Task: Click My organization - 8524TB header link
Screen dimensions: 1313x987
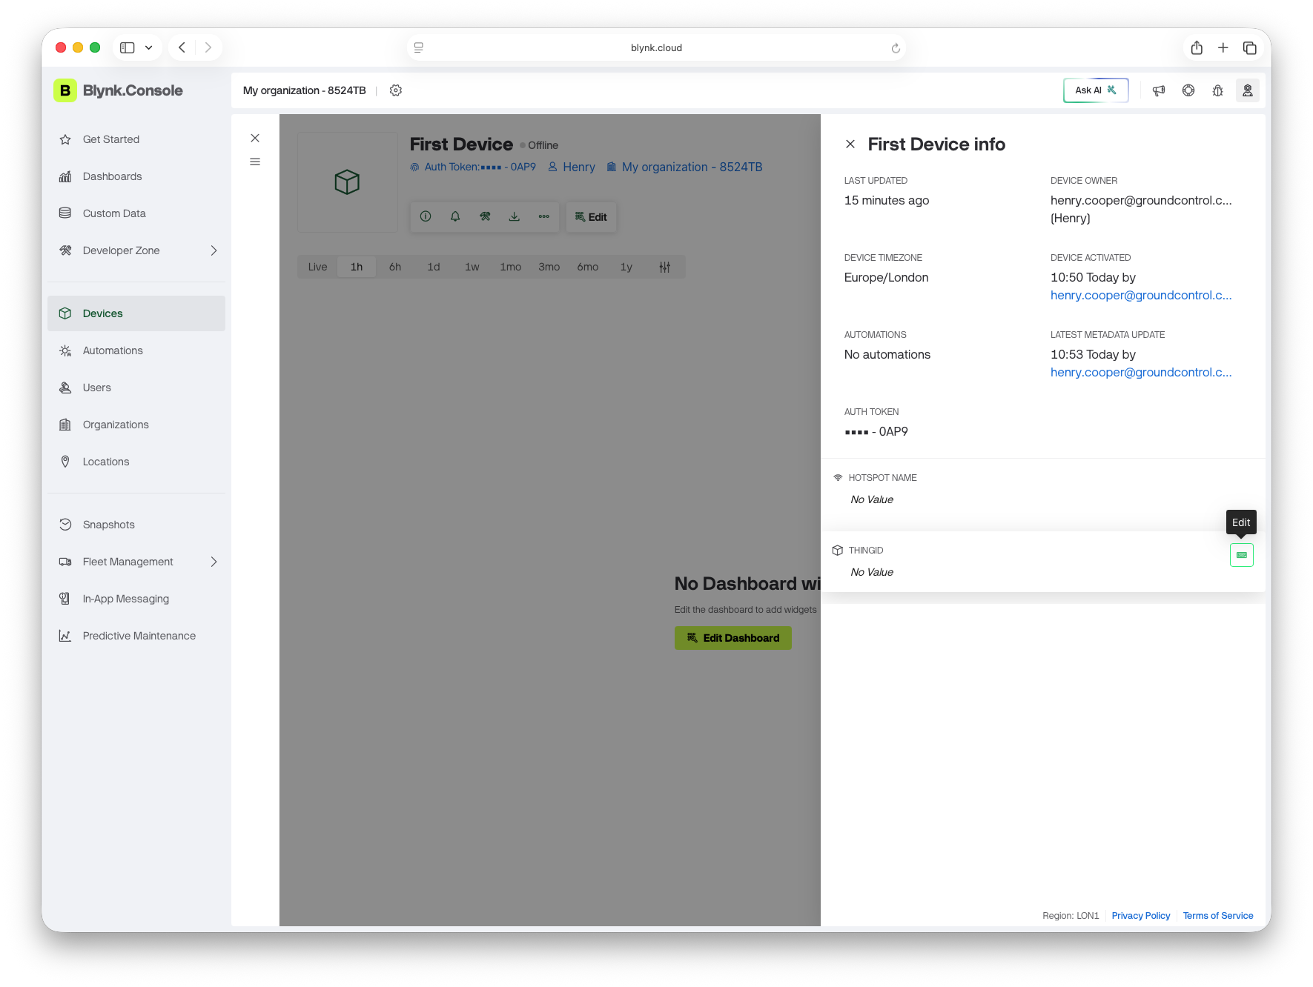Action: (684, 167)
